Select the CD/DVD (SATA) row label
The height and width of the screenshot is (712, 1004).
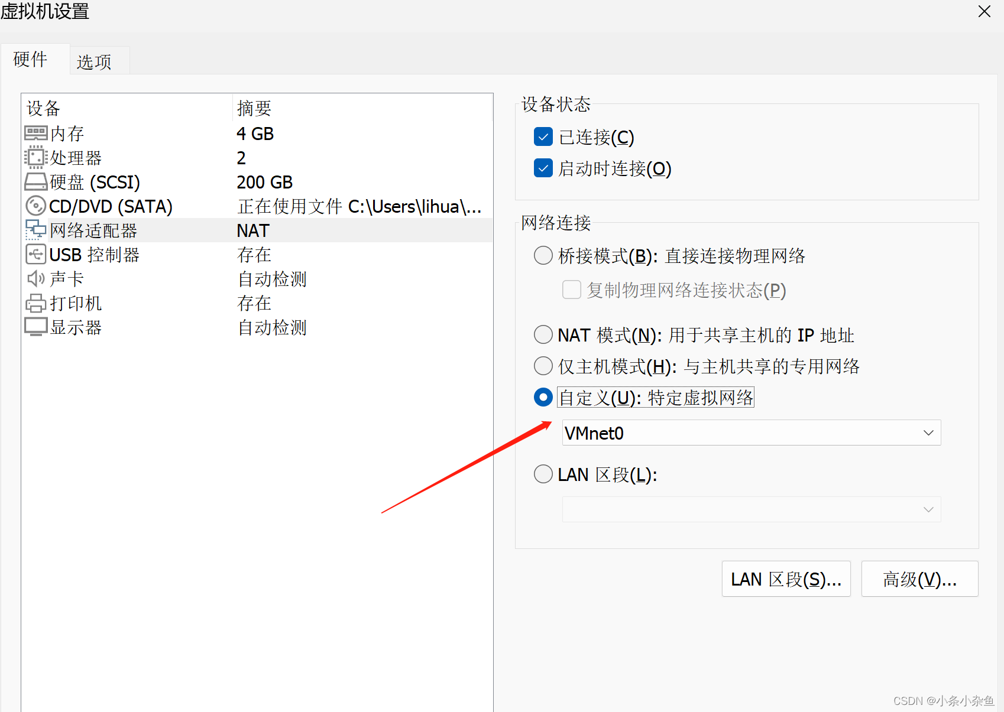pyautogui.click(x=111, y=206)
